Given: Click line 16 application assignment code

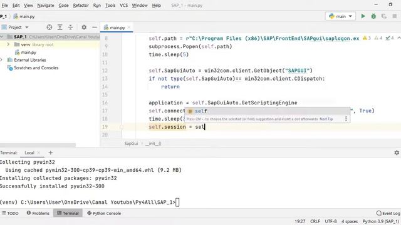Looking at the screenshot, I should tap(223, 102).
